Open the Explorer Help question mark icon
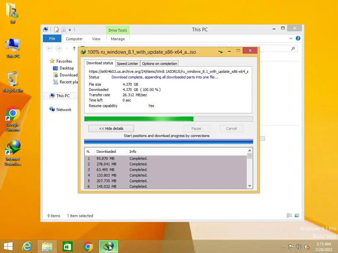 298,38
